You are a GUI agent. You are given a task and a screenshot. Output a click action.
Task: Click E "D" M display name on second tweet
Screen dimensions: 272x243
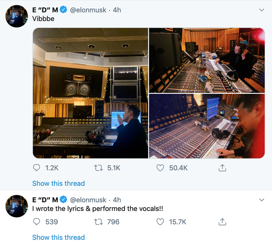coord(45,200)
